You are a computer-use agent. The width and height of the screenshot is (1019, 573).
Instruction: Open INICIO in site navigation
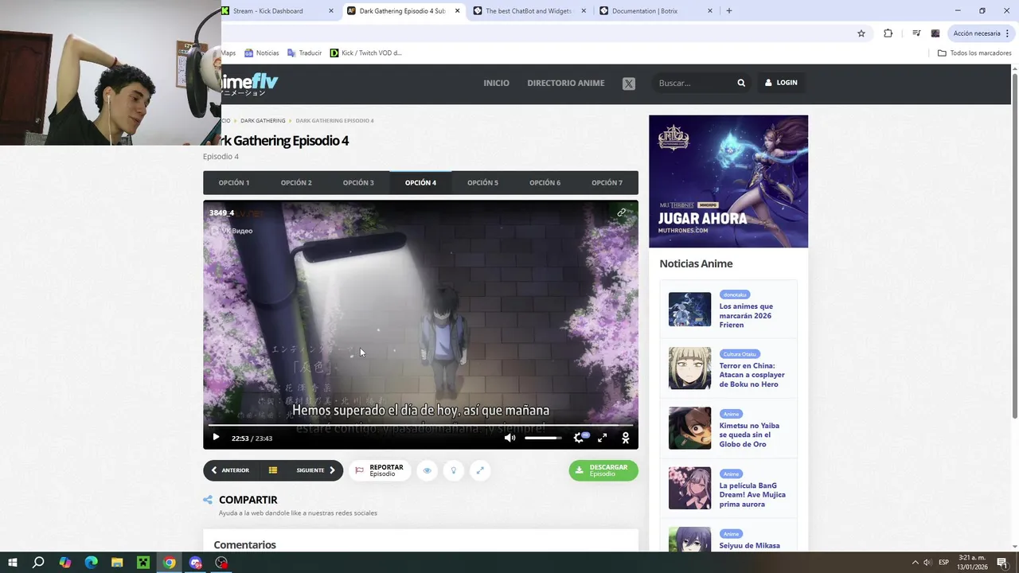496,83
